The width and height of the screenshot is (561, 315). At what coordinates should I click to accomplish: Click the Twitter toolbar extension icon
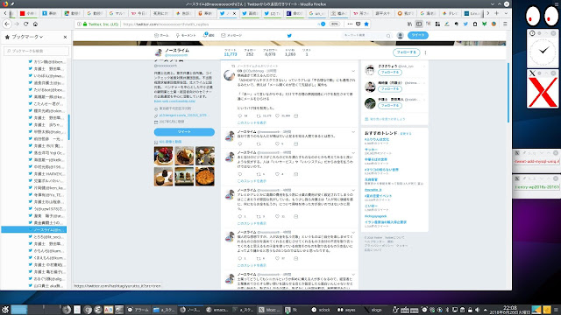tap(465, 24)
